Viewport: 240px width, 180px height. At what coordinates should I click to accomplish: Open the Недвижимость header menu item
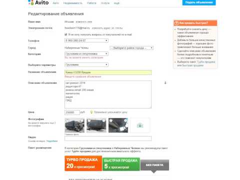73,3
